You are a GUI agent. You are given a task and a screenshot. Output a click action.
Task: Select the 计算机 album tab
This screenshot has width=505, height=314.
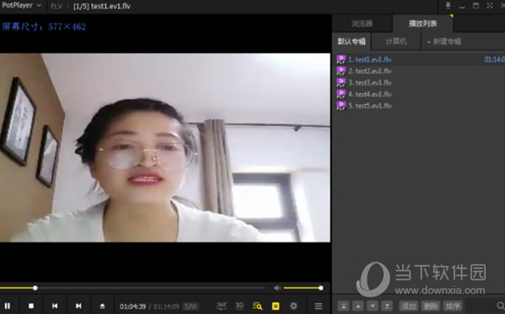pyautogui.click(x=396, y=41)
